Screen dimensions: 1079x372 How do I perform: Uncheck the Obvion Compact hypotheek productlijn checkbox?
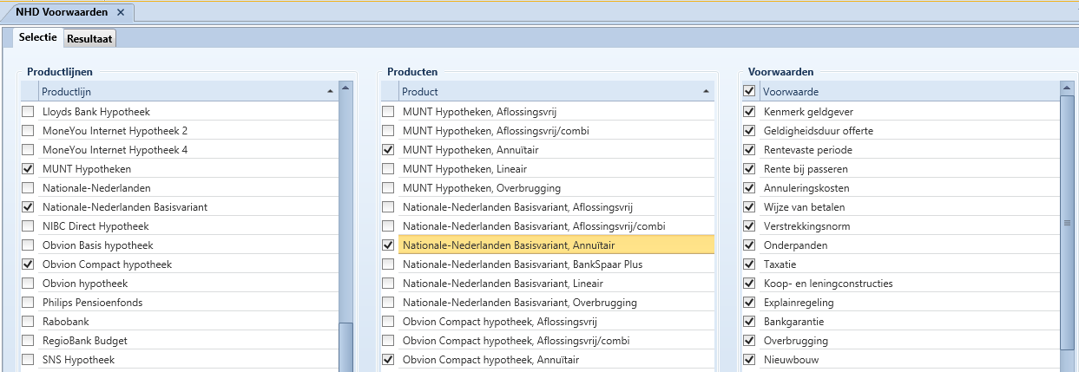tap(28, 264)
